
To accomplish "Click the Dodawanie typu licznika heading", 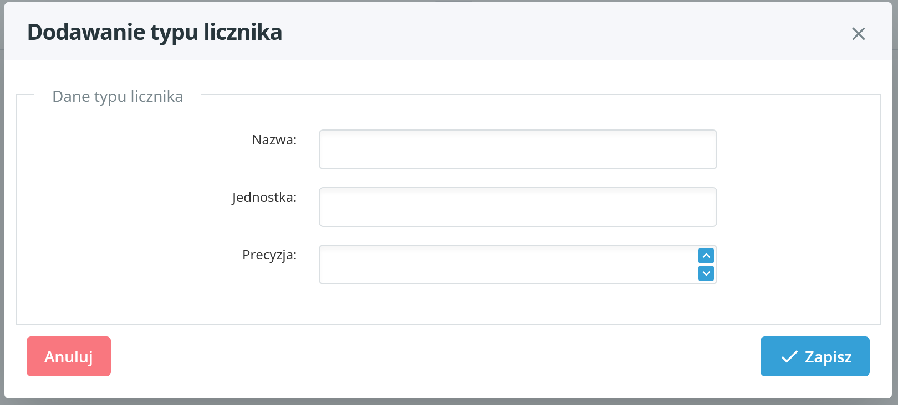I will pos(155,32).
